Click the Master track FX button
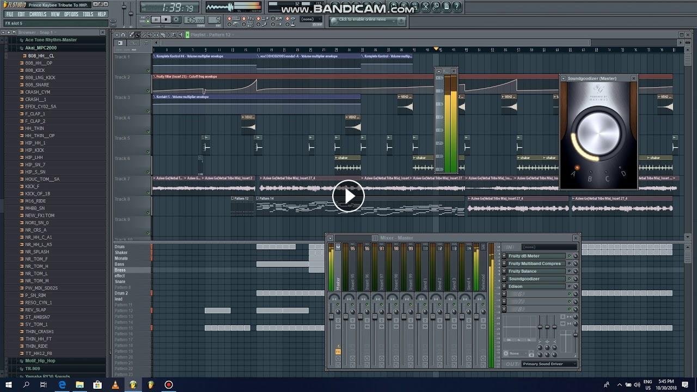The image size is (697, 392). (x=338, y=352)
